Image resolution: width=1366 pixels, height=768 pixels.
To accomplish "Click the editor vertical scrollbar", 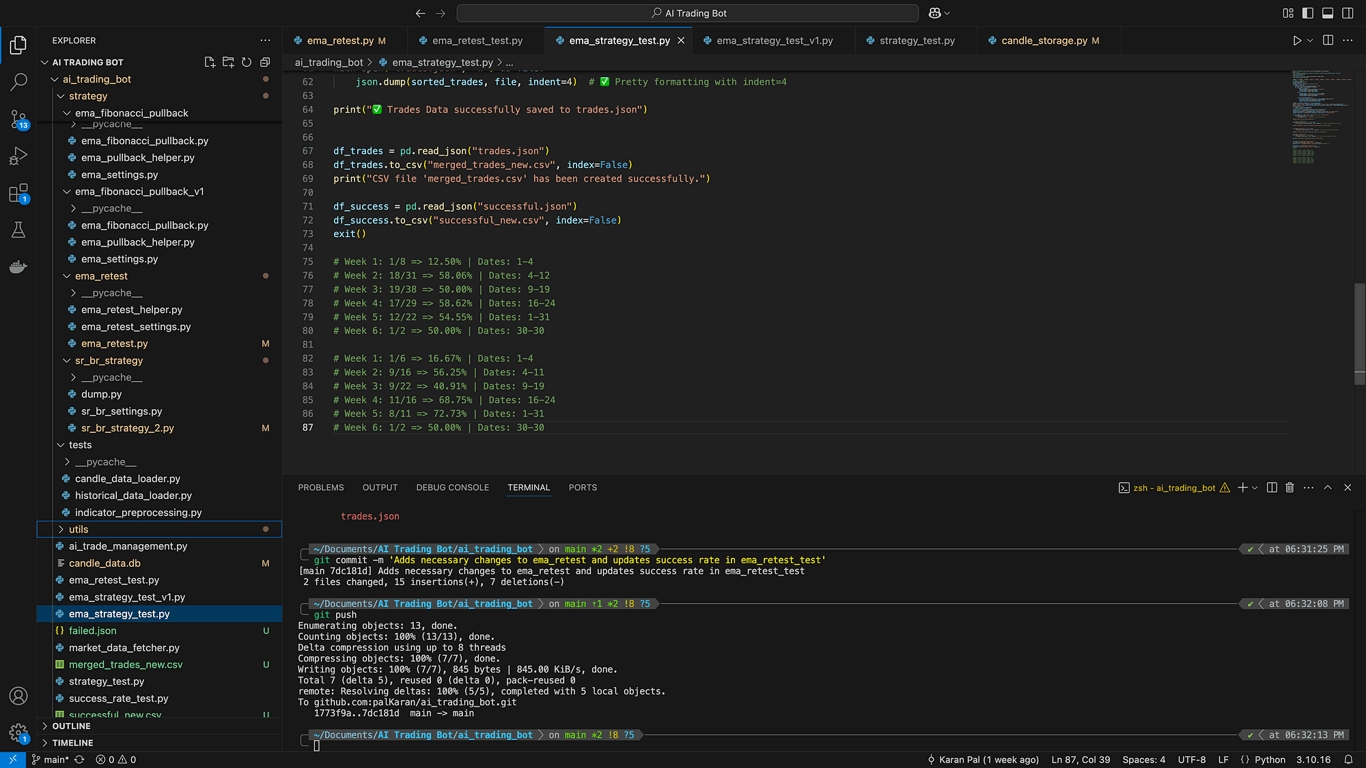I will pyautogui.click(x=1360, y=335).
